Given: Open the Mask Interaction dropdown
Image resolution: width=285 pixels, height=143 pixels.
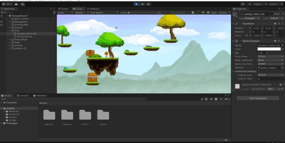Looking at the screenshot, I should coord(270,60).
